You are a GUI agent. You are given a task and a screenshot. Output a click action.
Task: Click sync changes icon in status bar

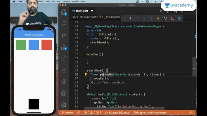tap(79, 112)
